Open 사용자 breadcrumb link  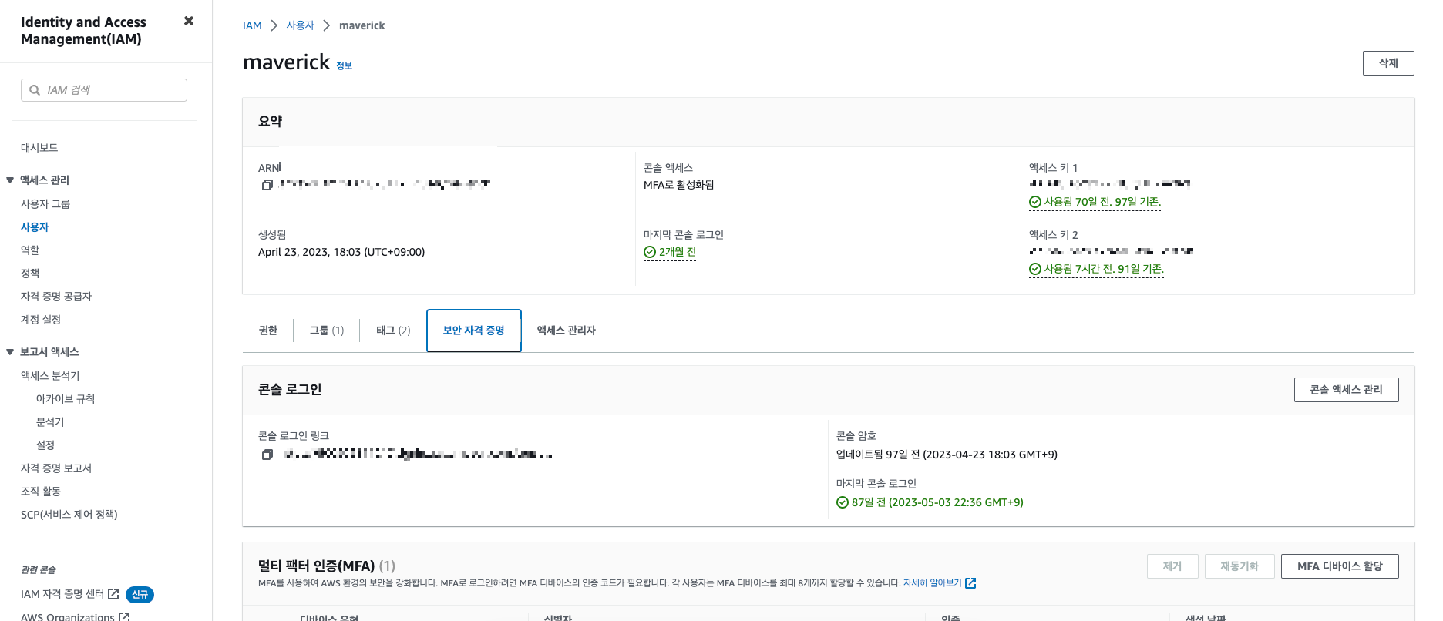(301, 25)
